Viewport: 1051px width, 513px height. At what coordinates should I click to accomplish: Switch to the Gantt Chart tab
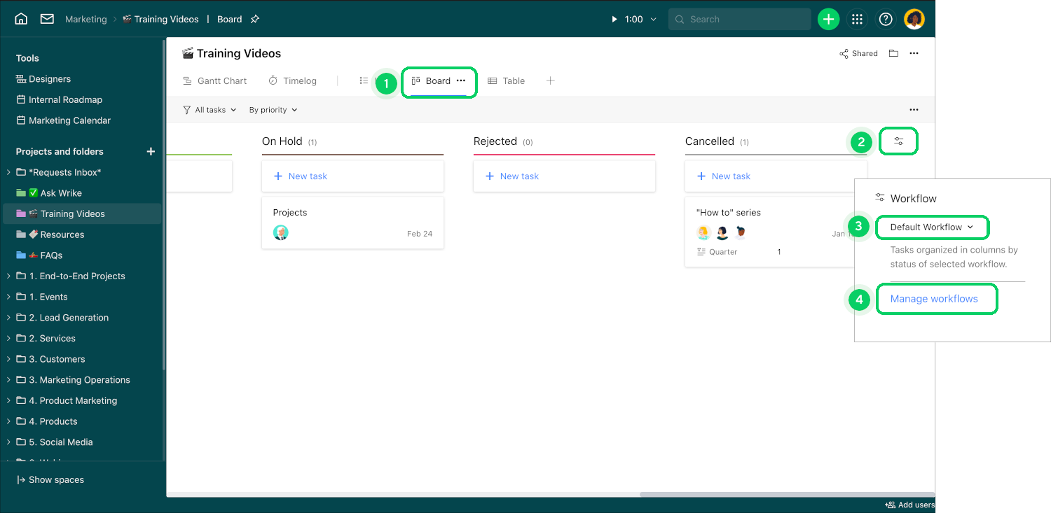(215, 81)
